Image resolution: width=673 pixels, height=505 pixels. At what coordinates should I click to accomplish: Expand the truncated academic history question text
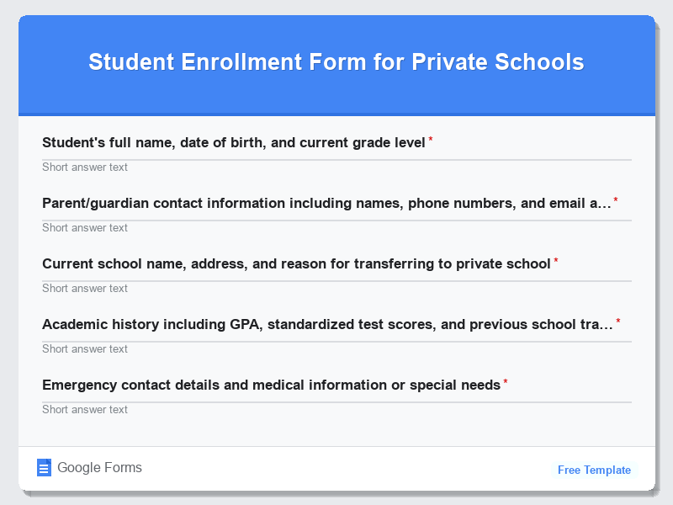[x=607, y=324]
